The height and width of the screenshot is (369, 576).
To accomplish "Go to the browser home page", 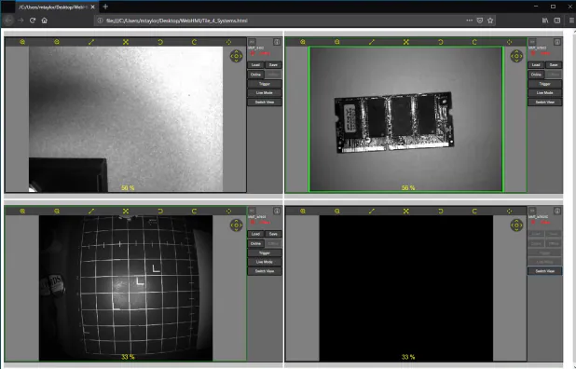I will point(45,20).
